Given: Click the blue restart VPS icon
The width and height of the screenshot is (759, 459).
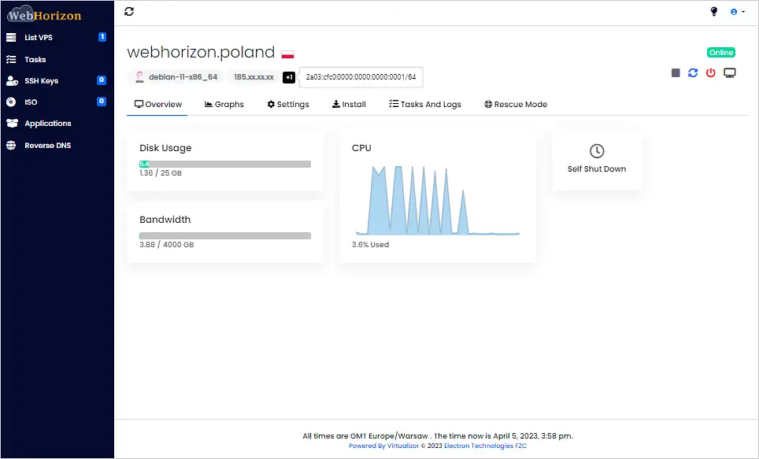Looking at the screenshot, I should pos(693,72).
